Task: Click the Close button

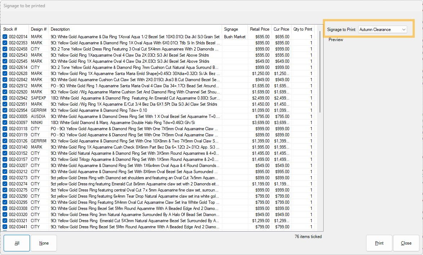Action: (406, 243)
